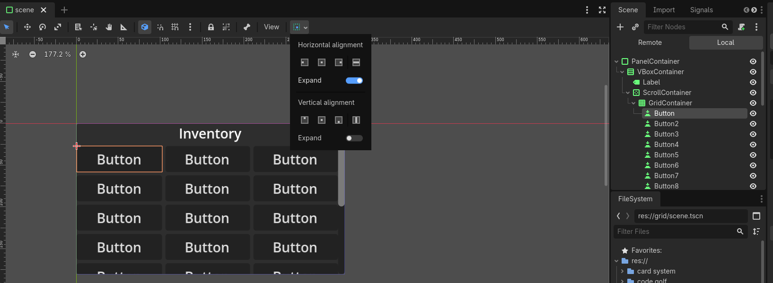The image size is (773, 283).
Task: Click the Add Child Node plus icon
Action: tap(620, 27)
